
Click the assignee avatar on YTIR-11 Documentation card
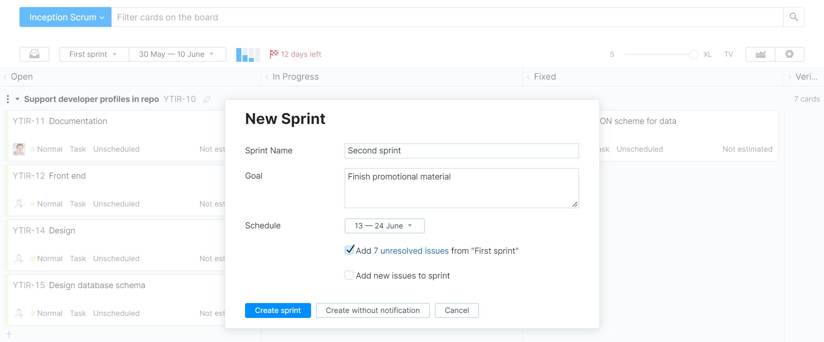[x=19, y=149]
